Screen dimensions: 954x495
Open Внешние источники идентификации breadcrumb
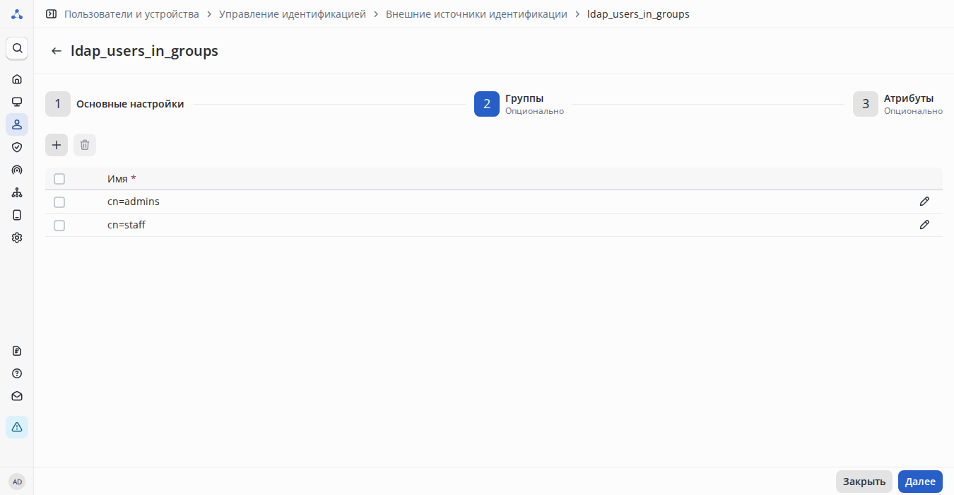(x=476, y=14)
